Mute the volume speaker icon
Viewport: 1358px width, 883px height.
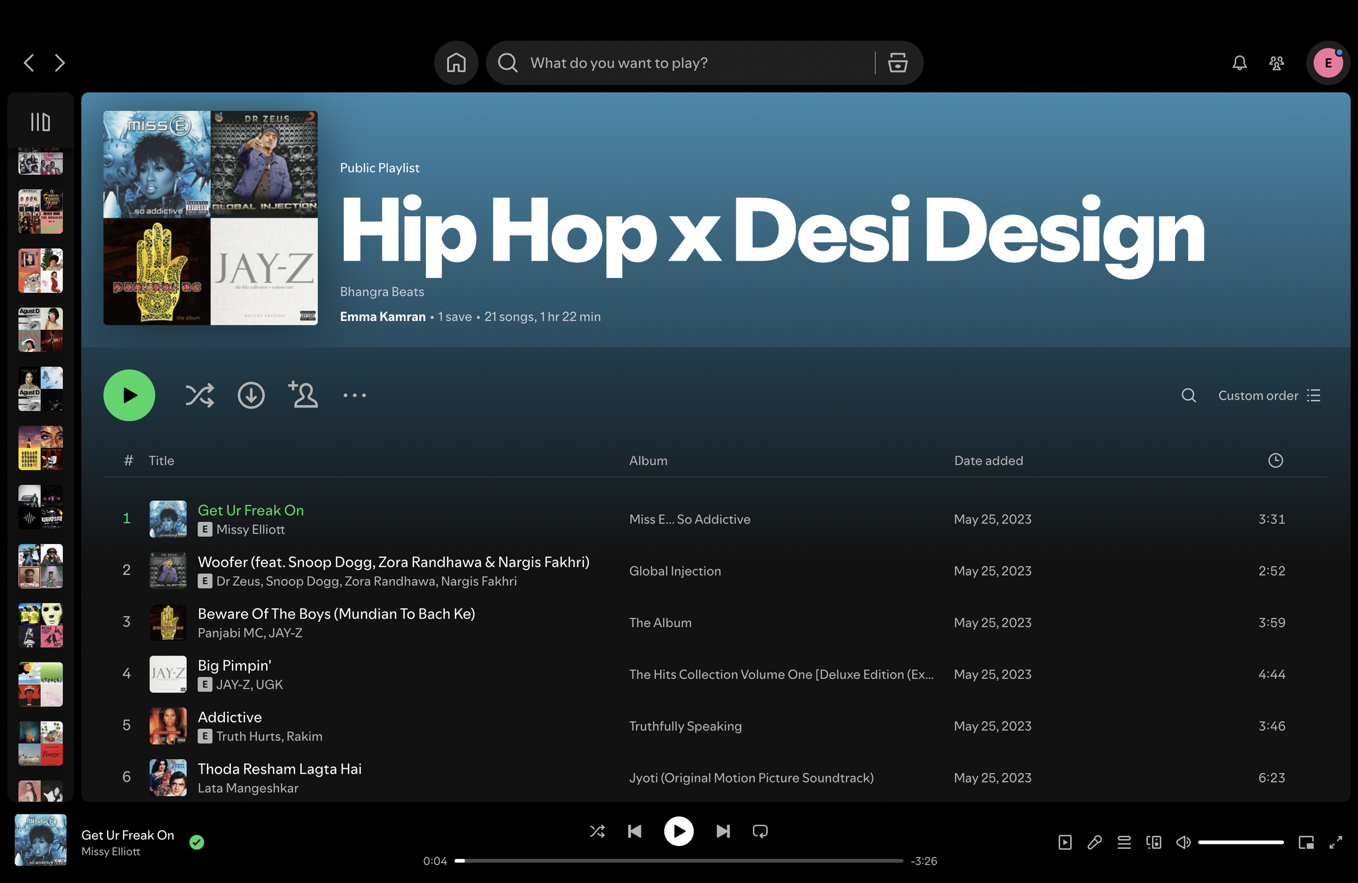(x=1184, y=842)
